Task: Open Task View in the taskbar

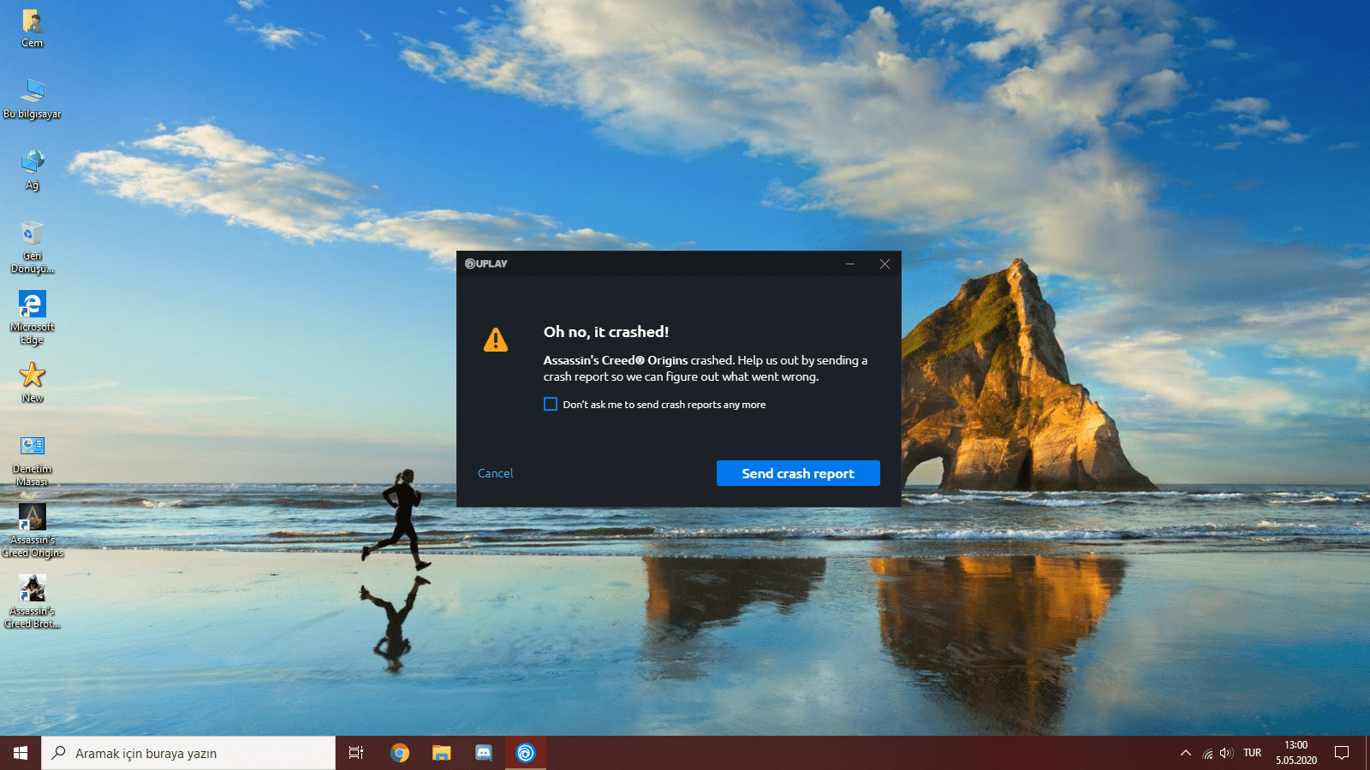Action: 356,753
